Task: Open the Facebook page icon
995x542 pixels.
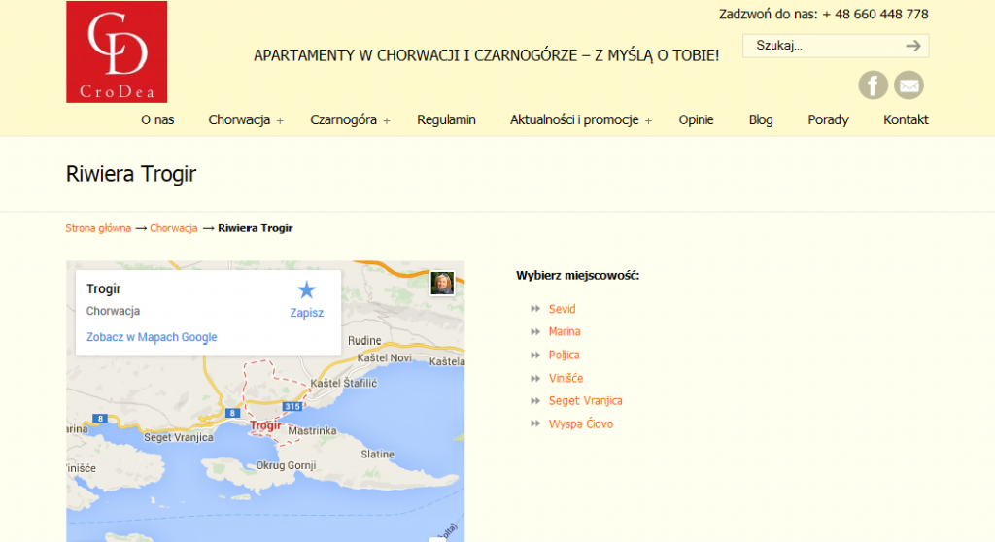Action: (x=873, y=85)
